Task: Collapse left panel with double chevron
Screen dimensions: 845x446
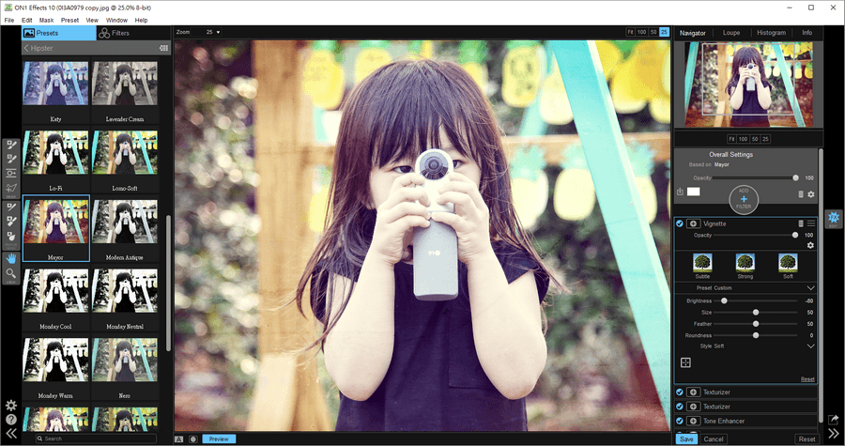Action: (10, 433)
